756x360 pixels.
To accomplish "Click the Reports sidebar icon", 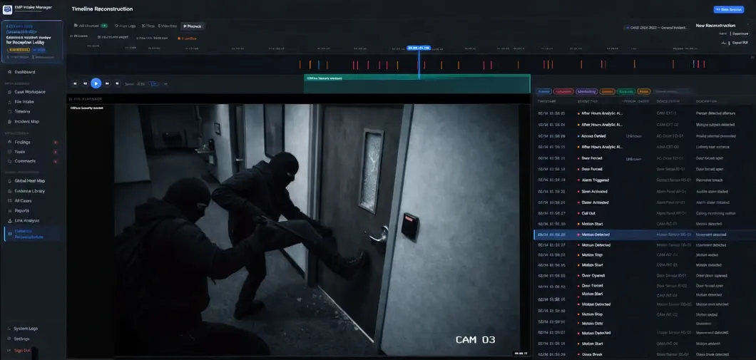I will click(x=10, y=210).
